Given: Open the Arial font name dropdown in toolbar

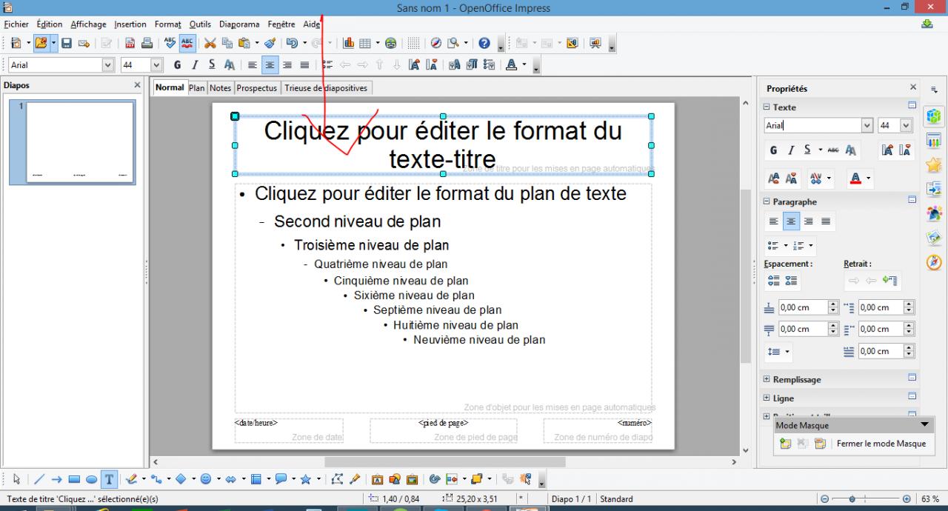Looking at the screenshot, I should (x=108, y=65).
